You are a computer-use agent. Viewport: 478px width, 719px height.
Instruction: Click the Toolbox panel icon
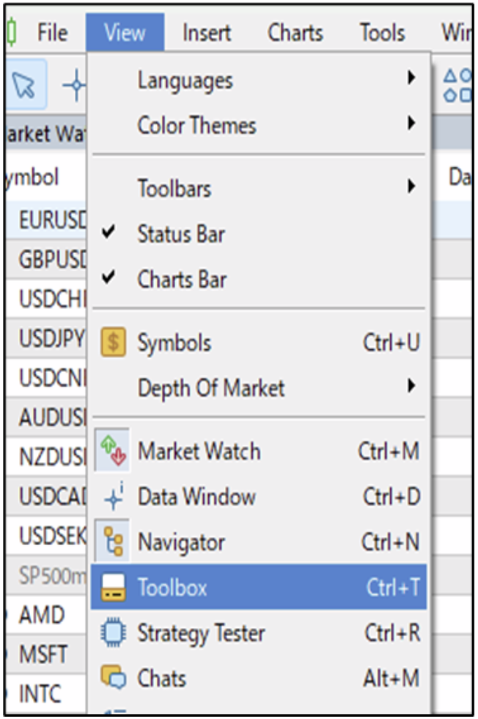coord(113,588)
